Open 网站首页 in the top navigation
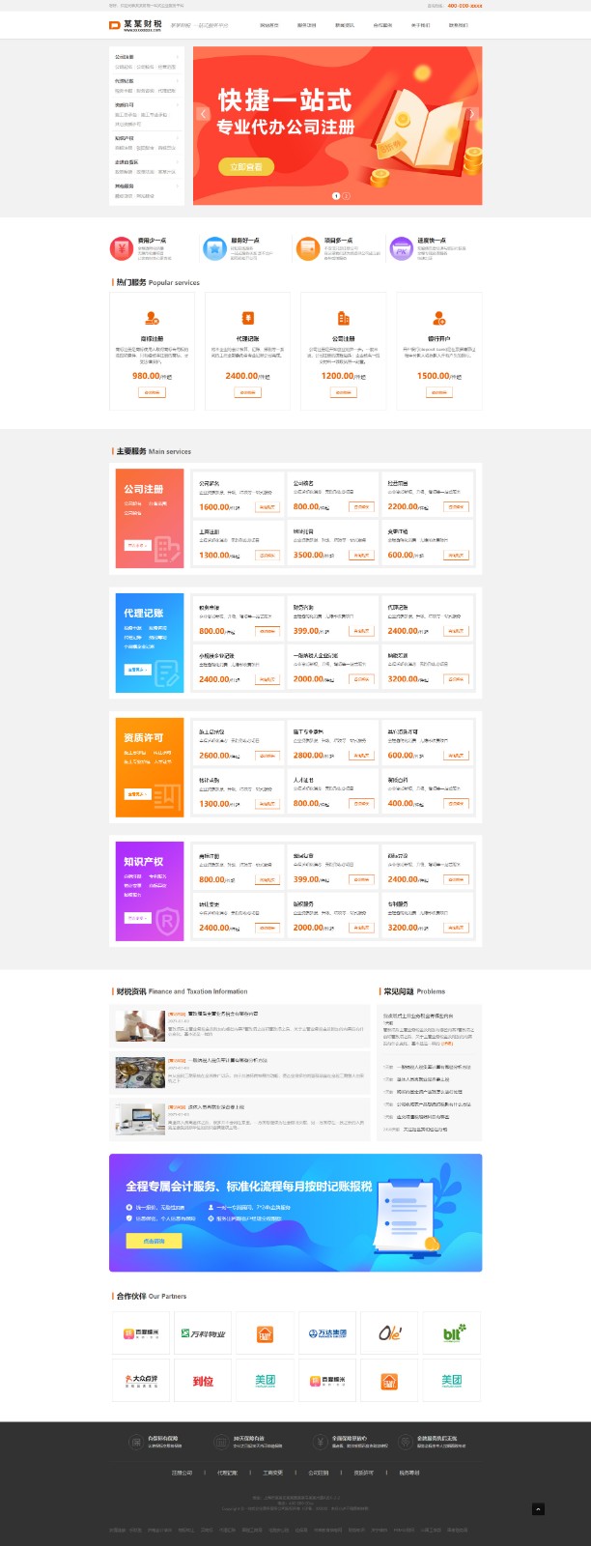The height and width of the screenshot is (1546, 591). click(268, 25)
